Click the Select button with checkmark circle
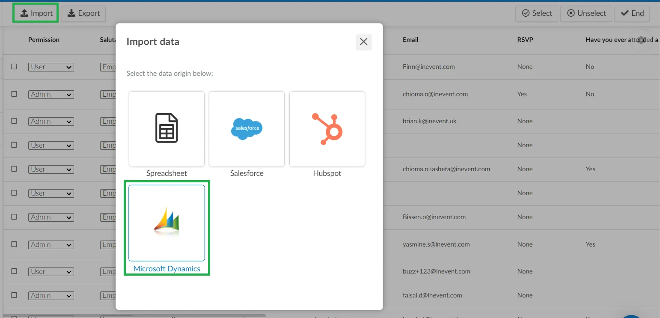The width and height of the screenshot is (660, 318). [537, 13]
